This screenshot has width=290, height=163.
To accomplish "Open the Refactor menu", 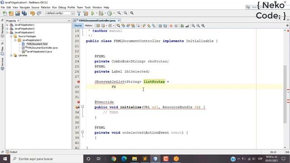I will [46, 7].
